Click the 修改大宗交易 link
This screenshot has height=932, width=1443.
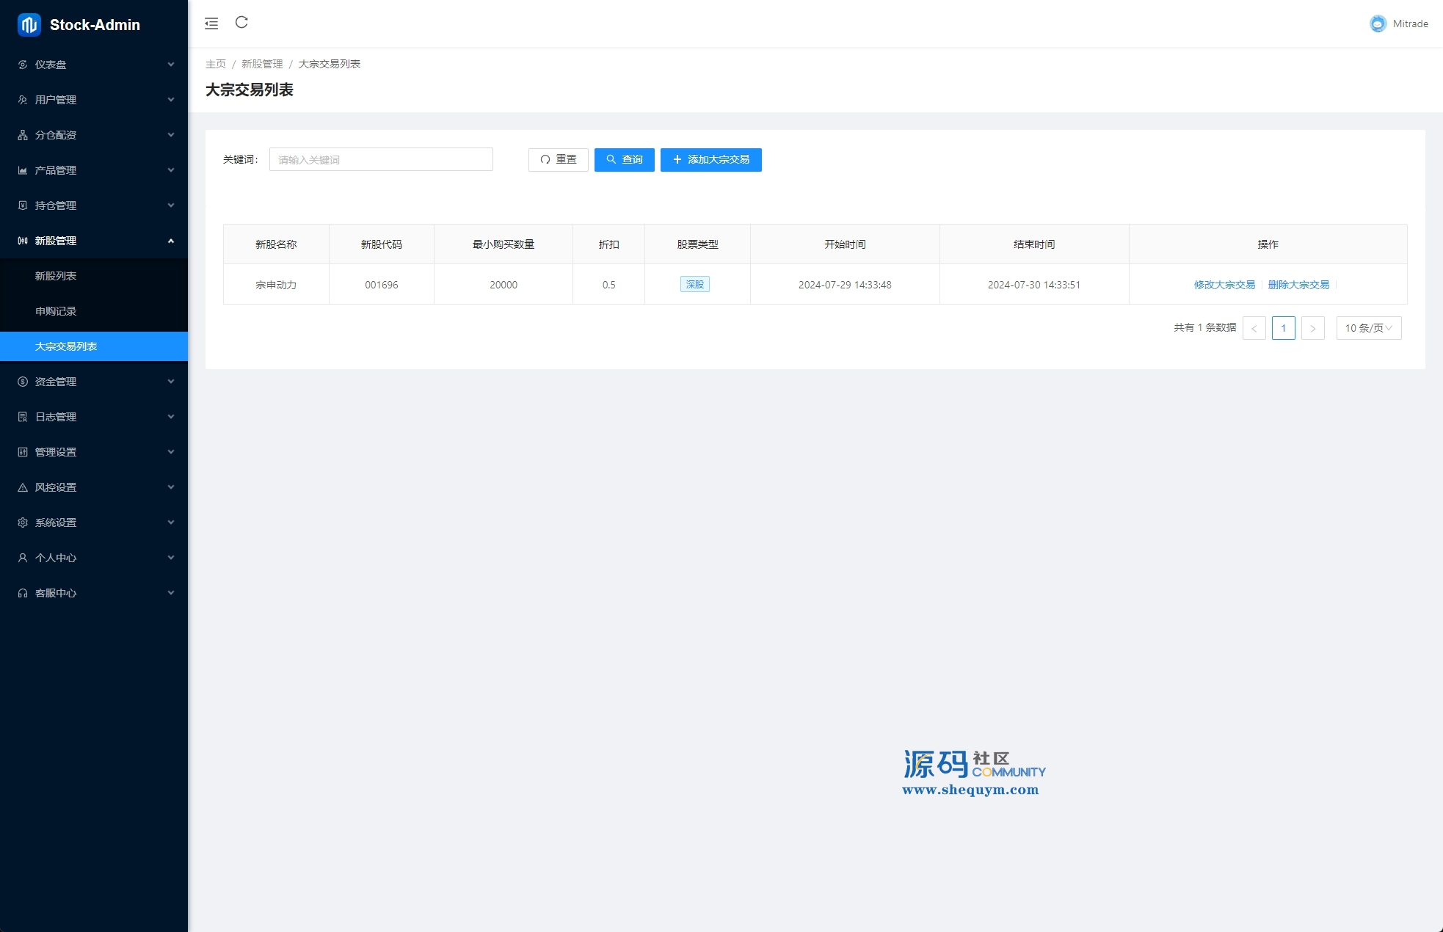[1224, 285]
